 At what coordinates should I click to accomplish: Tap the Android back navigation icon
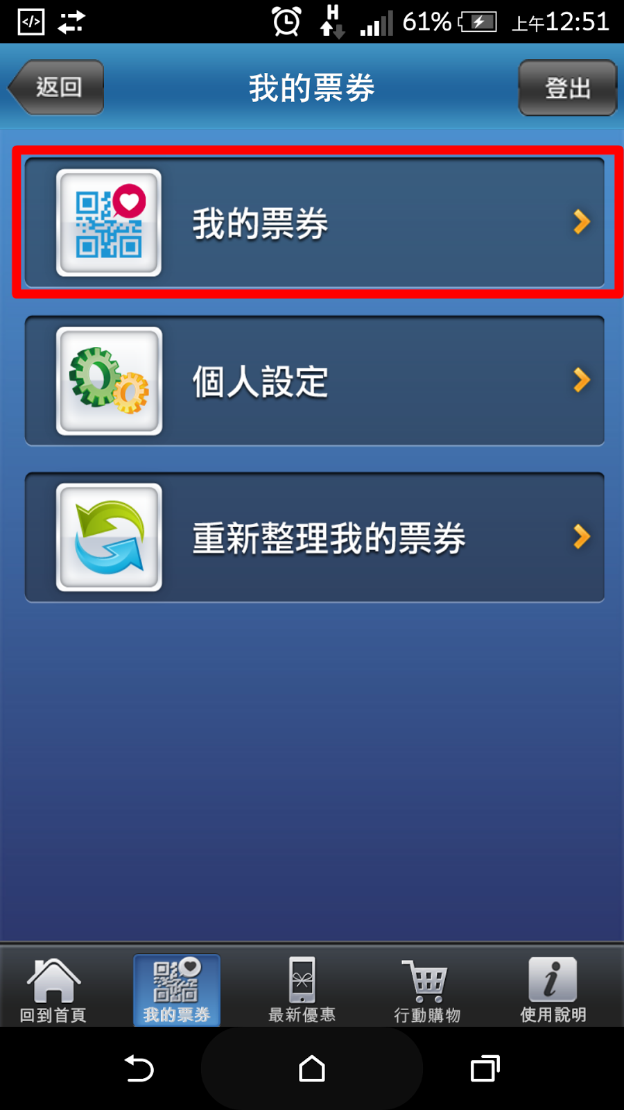pos(139,1068)
